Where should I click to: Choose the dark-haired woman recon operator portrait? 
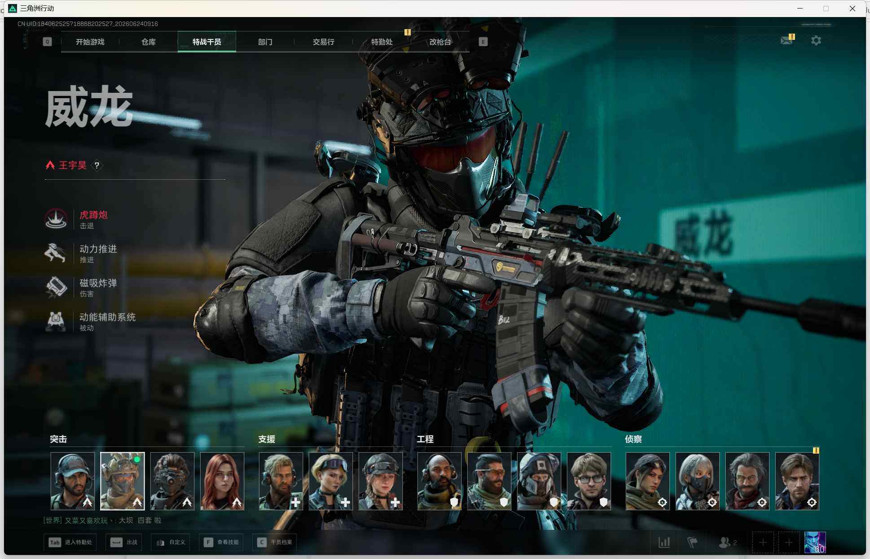pos(648,481)
